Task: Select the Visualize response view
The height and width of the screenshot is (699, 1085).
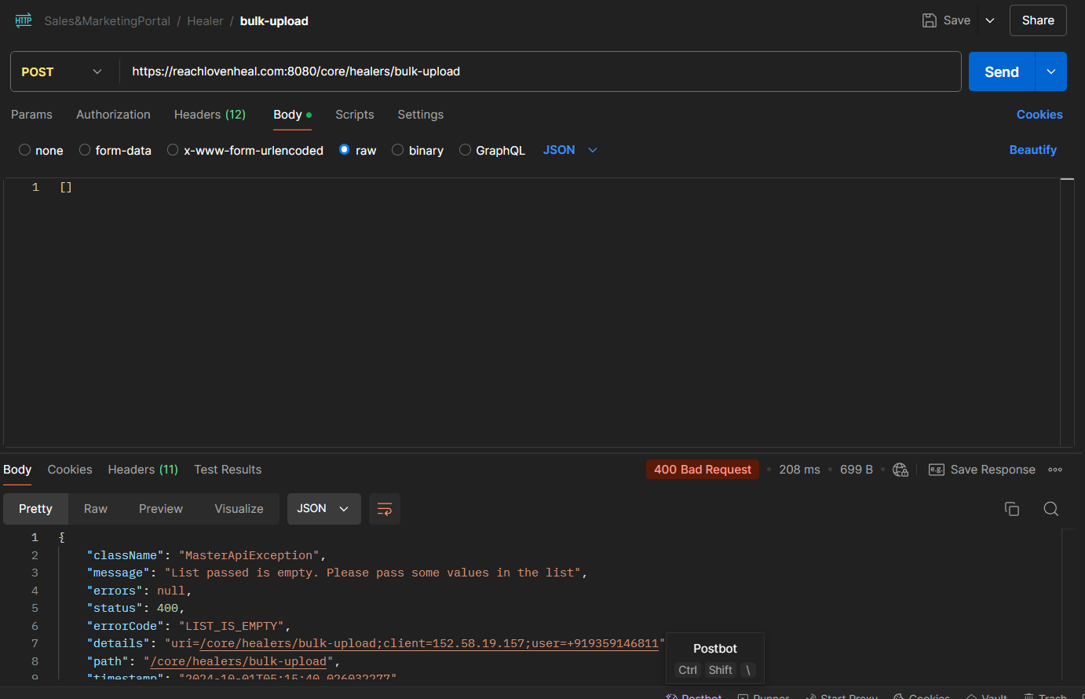Action: click(239, 509)
